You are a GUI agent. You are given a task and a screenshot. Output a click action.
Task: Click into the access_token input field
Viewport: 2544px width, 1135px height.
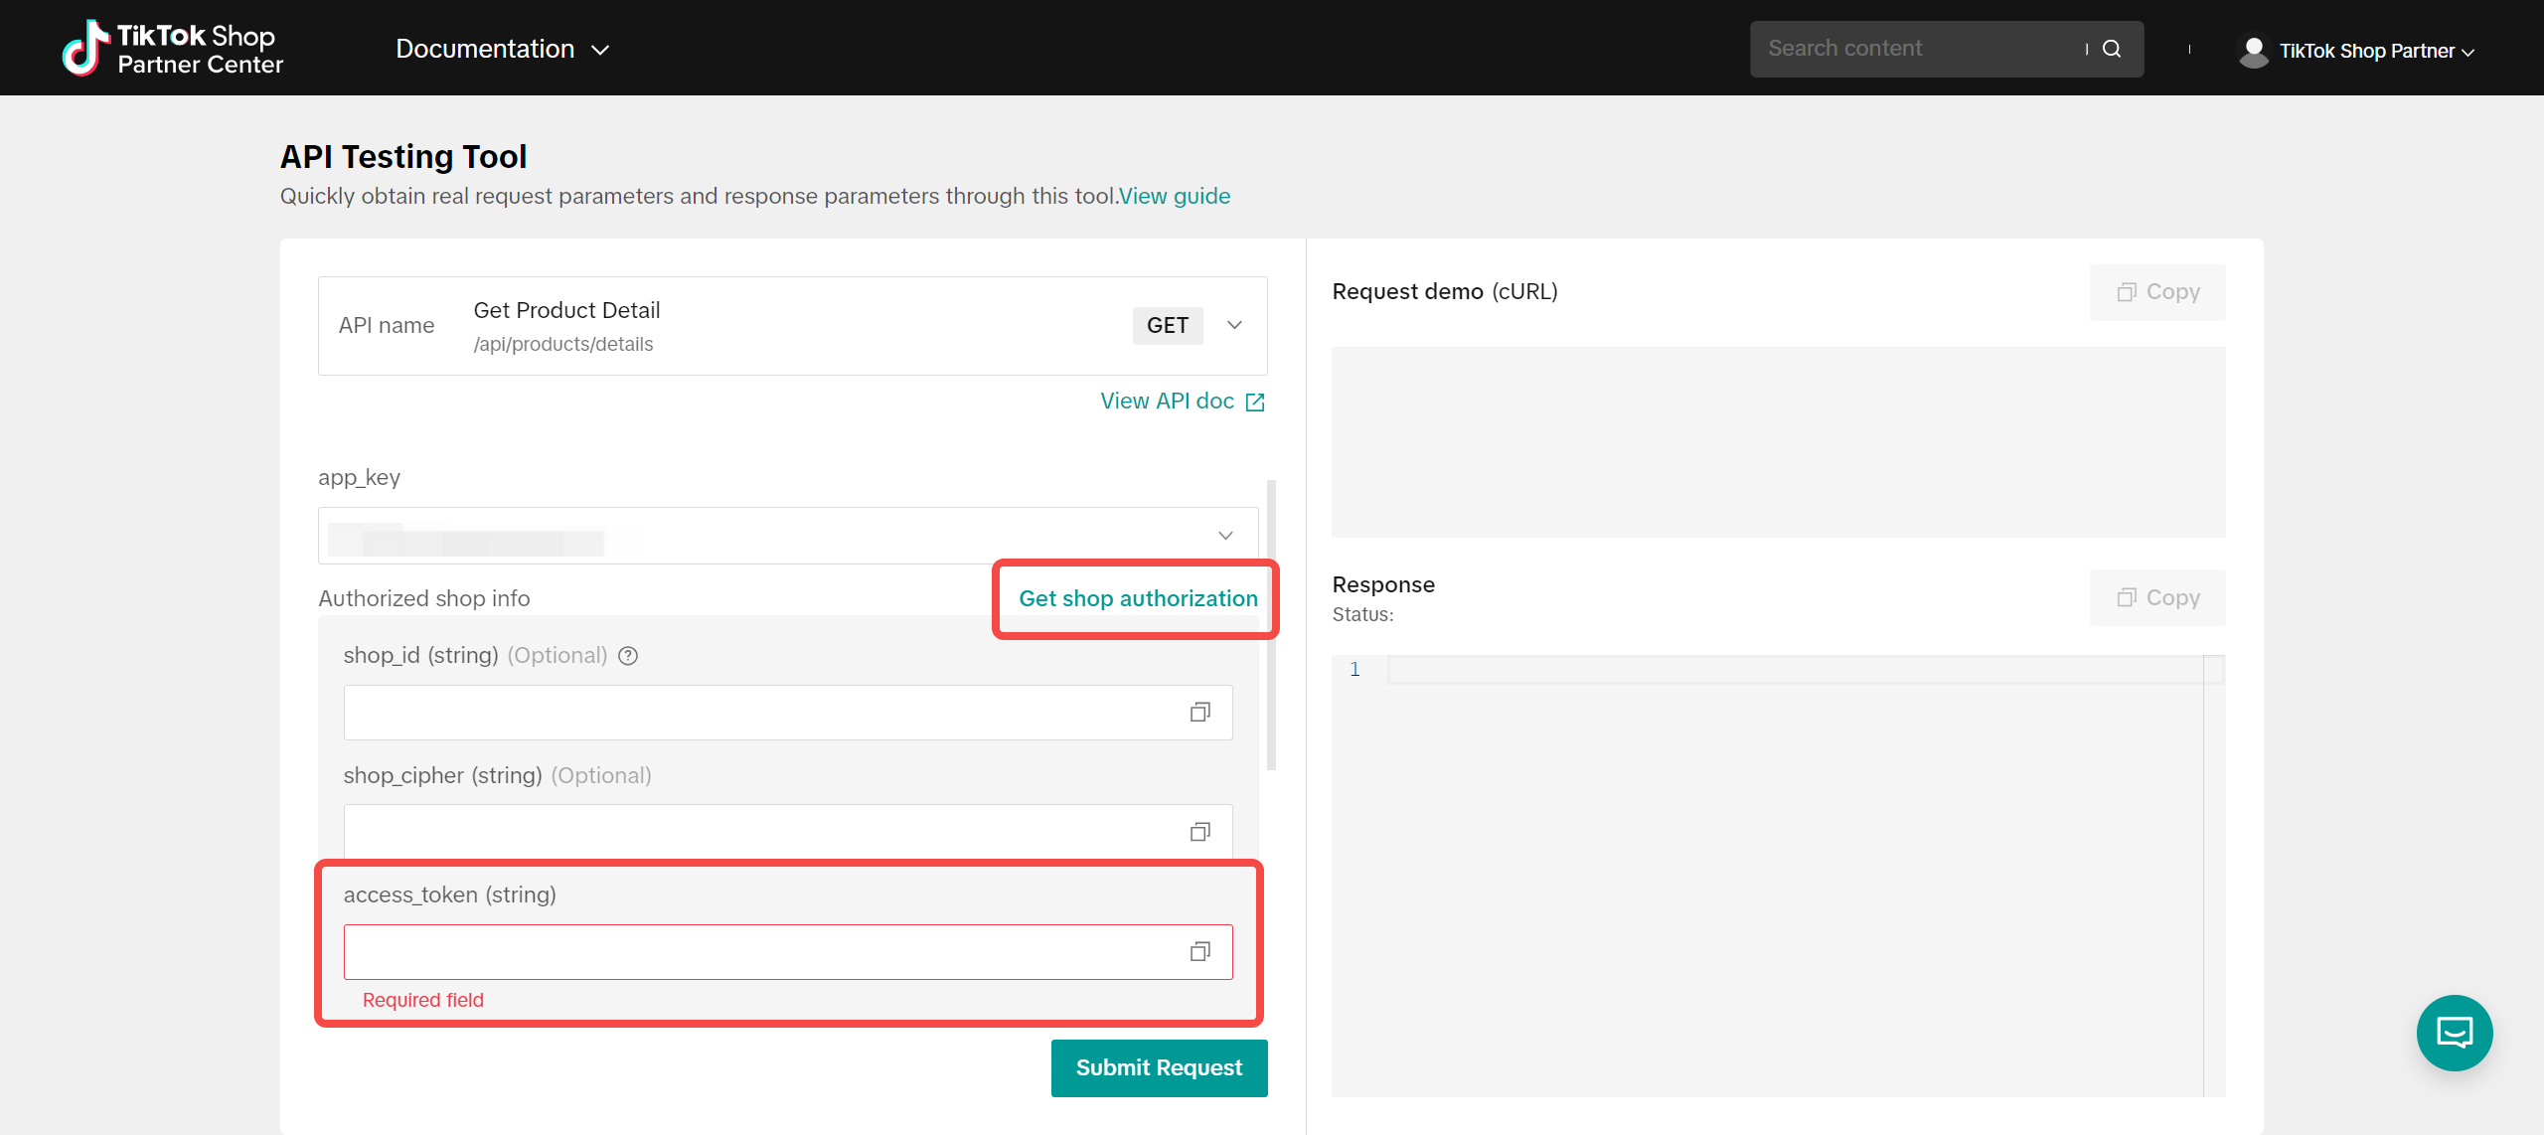[760, 952]
